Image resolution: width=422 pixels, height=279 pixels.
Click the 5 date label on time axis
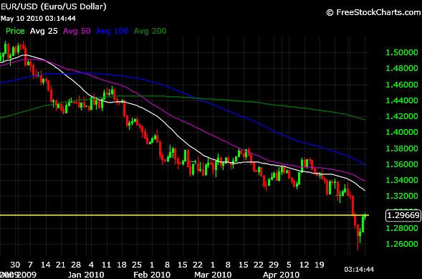[289, 265]
